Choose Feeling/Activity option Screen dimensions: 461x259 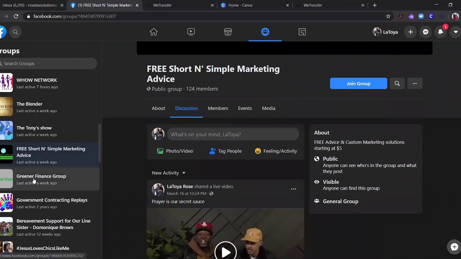click(x=276, y=151)
